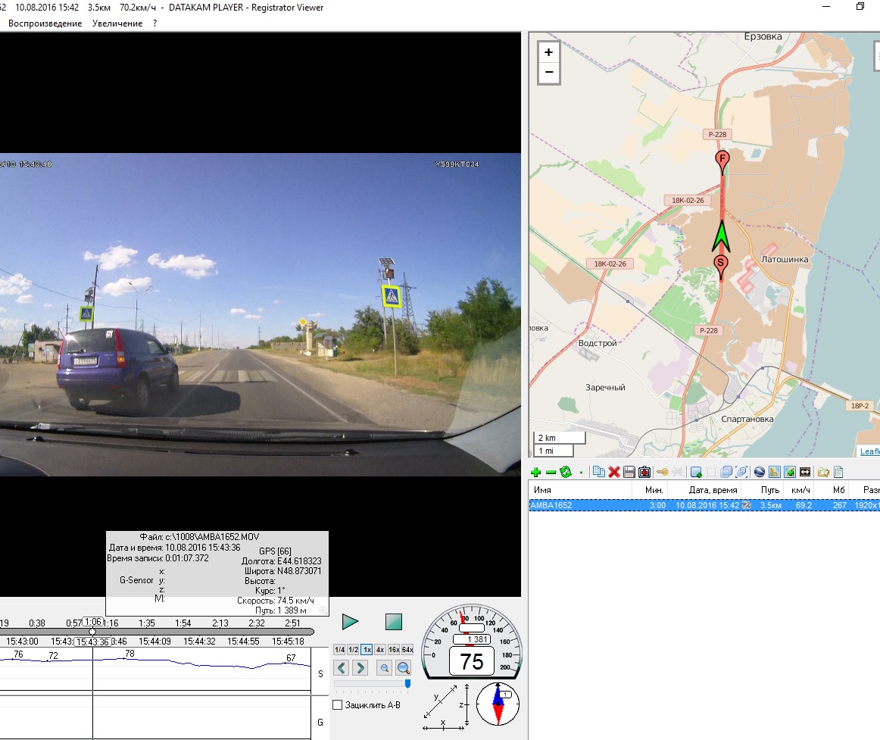Click the large magnifier zoom icon
The image size is (880, 740).
pyautogui.click(x=404, y=667)
